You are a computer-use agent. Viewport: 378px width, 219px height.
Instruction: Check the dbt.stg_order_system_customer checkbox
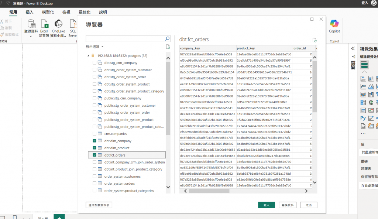(x=94, y=70)
